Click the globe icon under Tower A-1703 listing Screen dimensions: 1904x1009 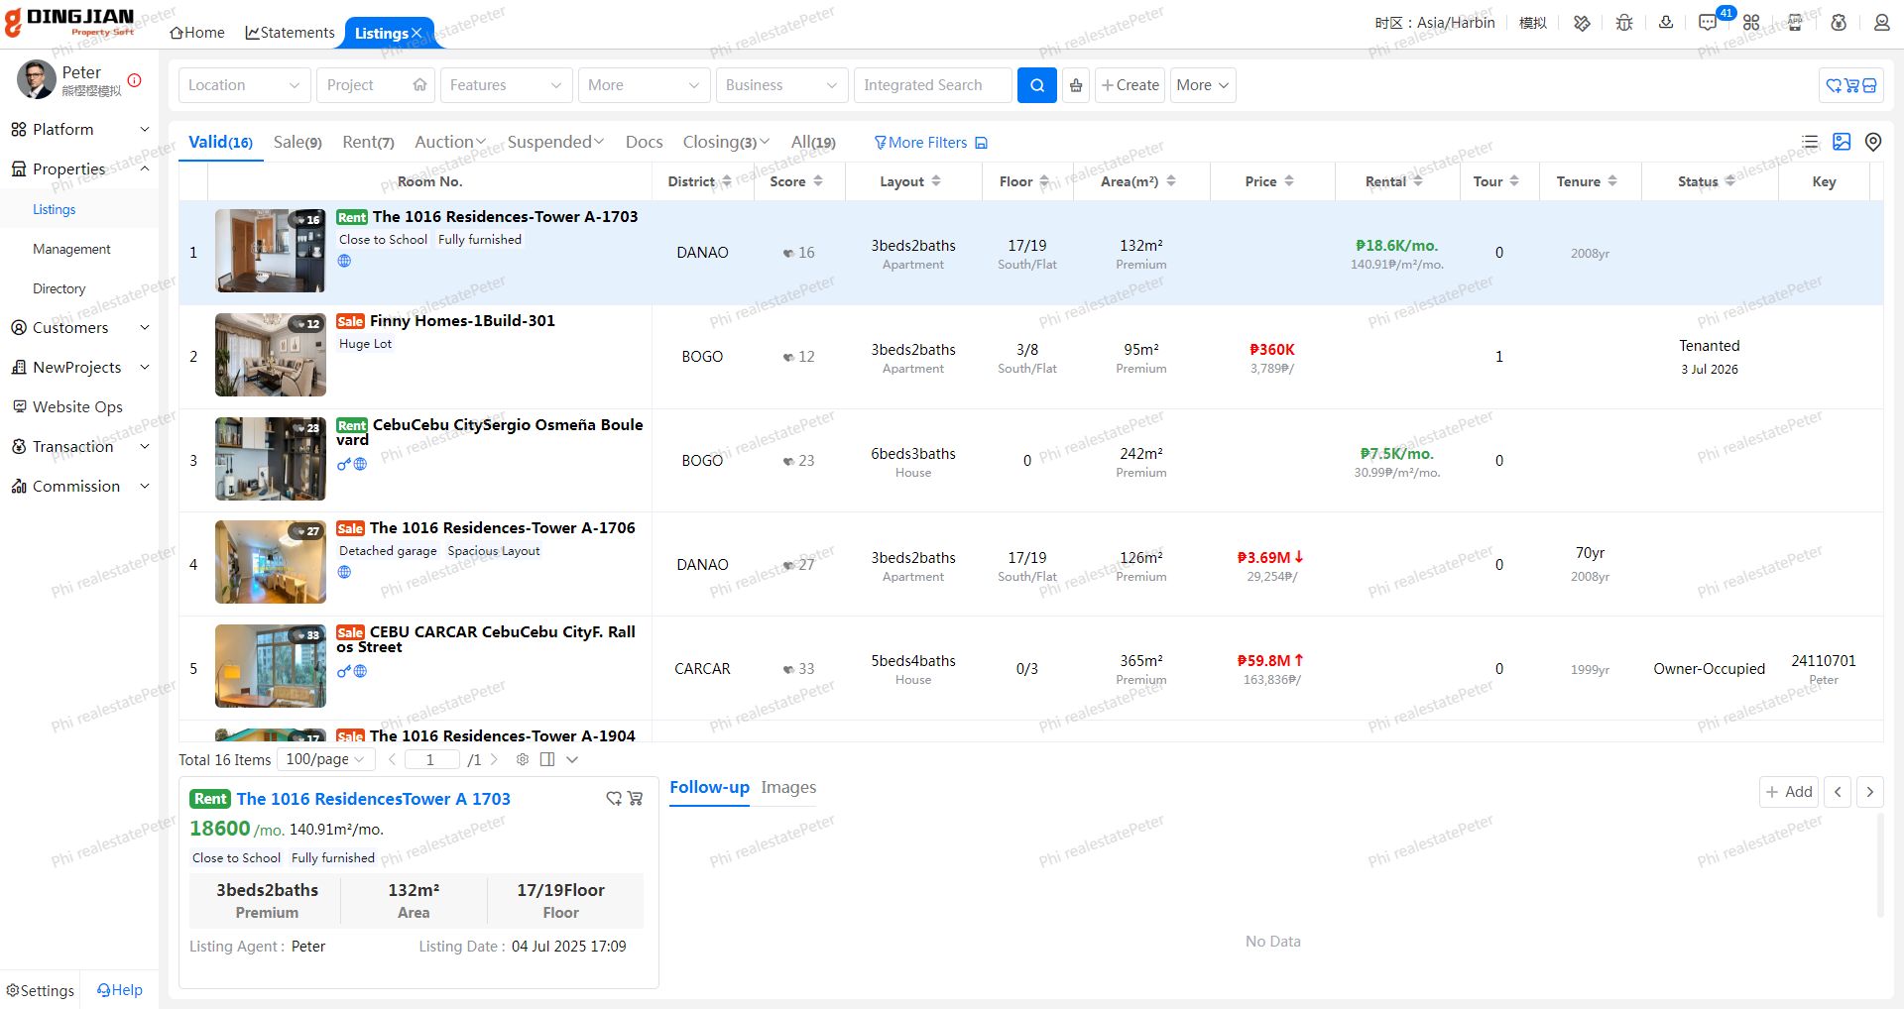pos(344,261)
